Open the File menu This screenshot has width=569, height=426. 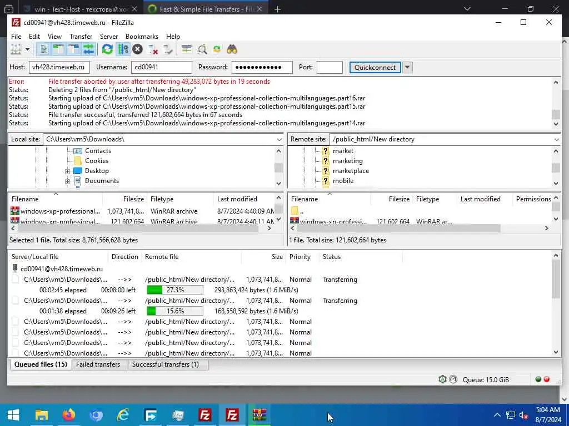[16, 37]
